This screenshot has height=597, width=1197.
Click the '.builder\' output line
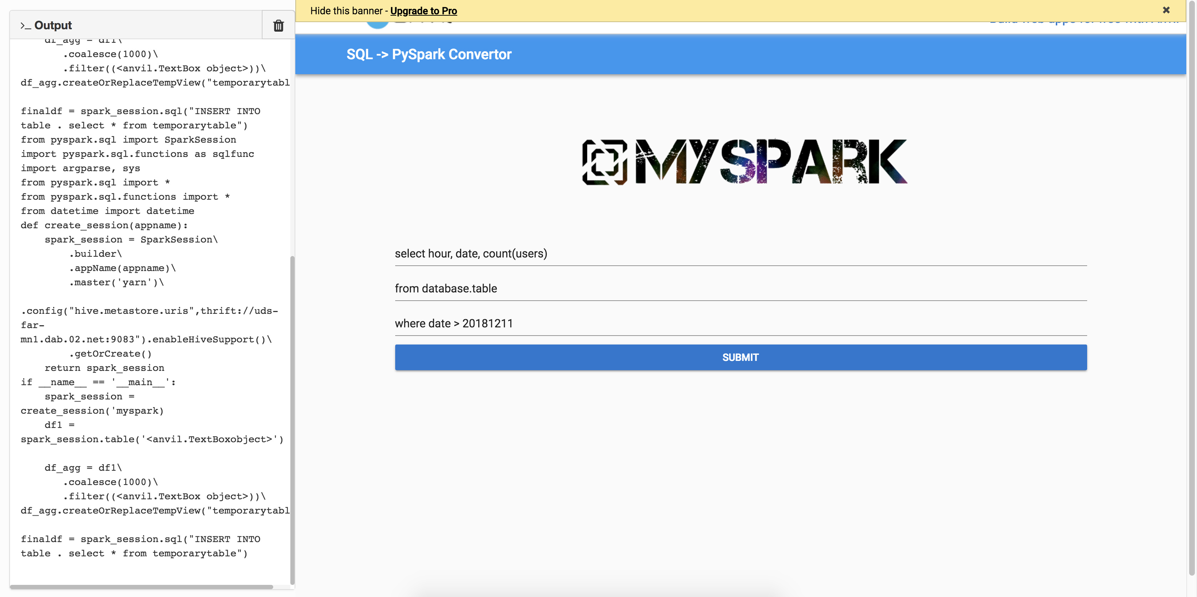pos(95,254)
